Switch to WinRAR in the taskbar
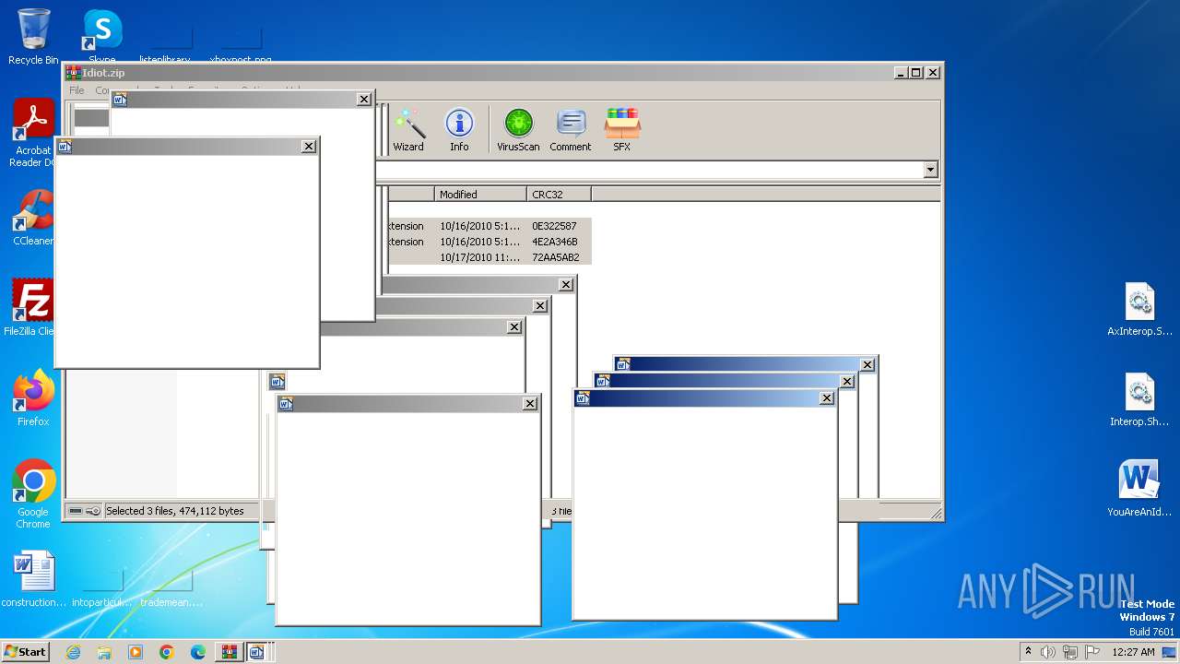Viewport: 1180px width, 664px height. coord(230,652)
